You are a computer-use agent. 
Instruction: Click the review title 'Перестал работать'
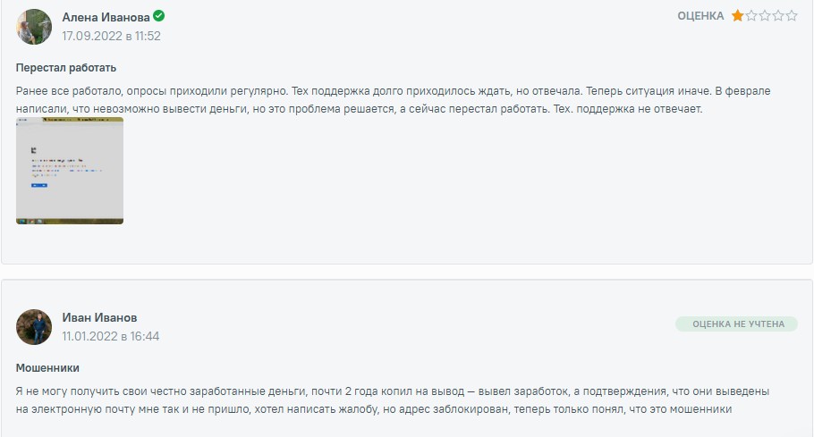(66, 68)
